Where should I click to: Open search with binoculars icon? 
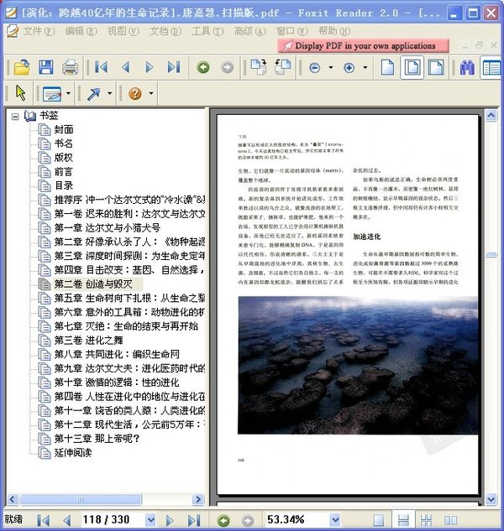[x=467, y=67]
